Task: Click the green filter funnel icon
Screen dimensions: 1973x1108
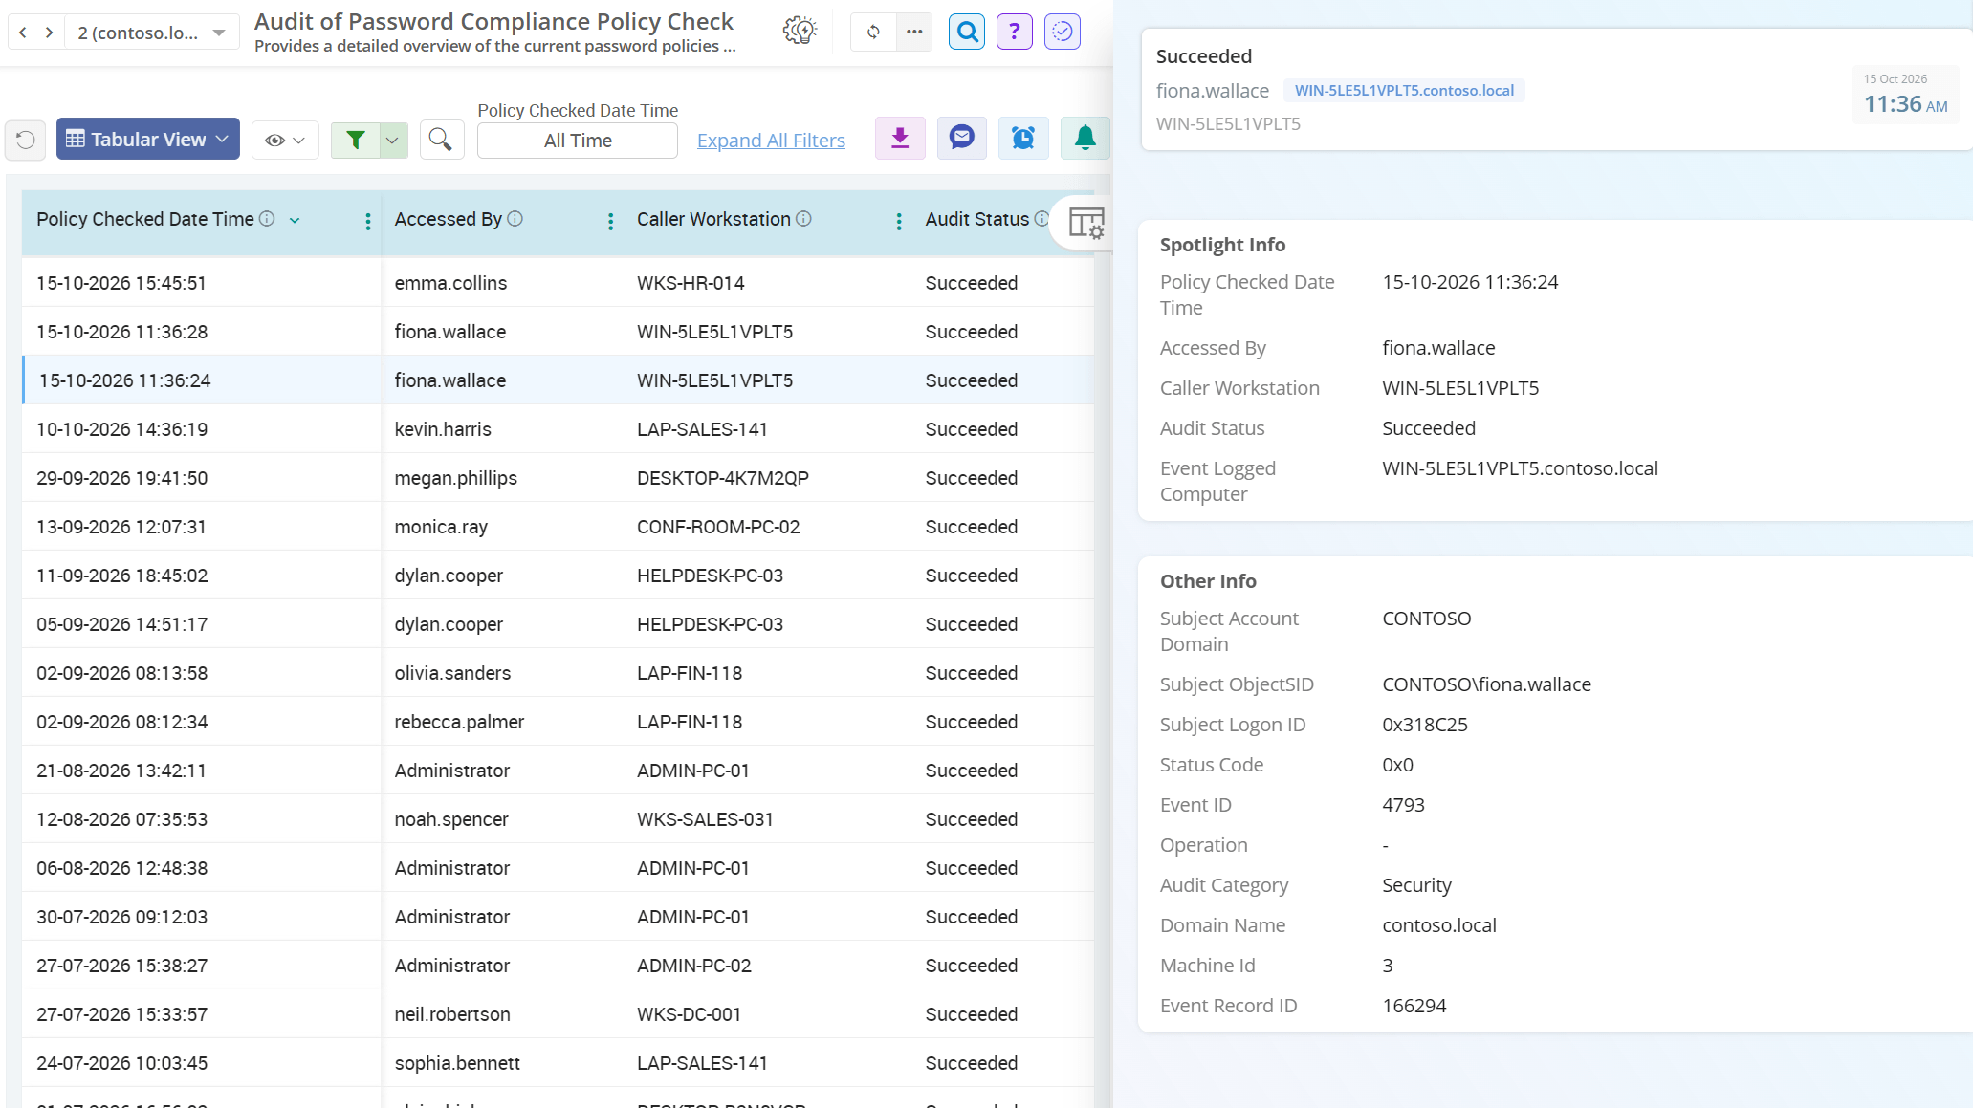Action: pos(355,140)
